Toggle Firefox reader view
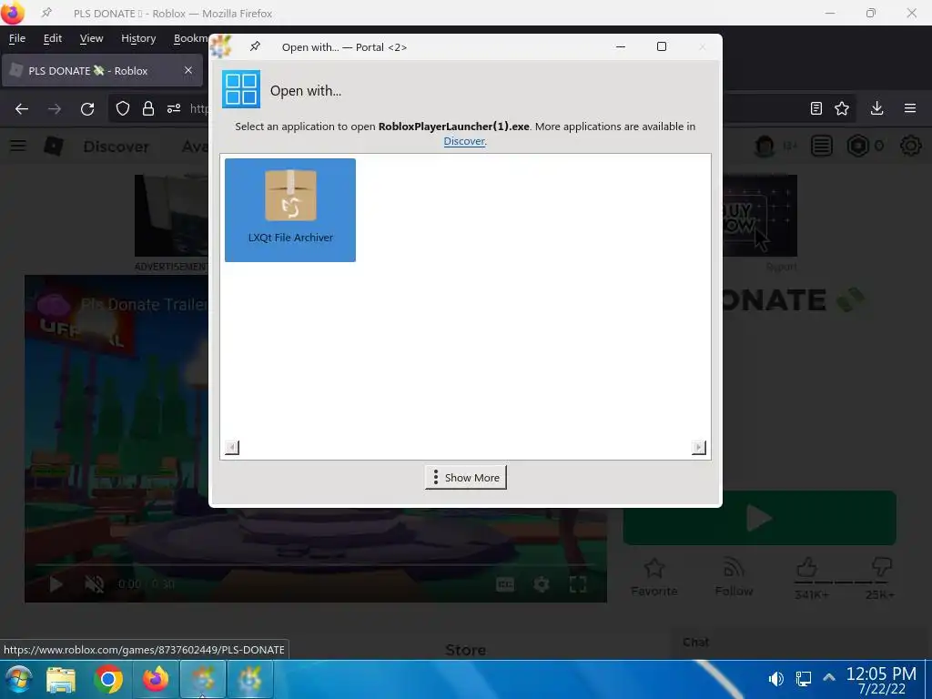Viewport: 932px width, 699px height. point(816,108)
